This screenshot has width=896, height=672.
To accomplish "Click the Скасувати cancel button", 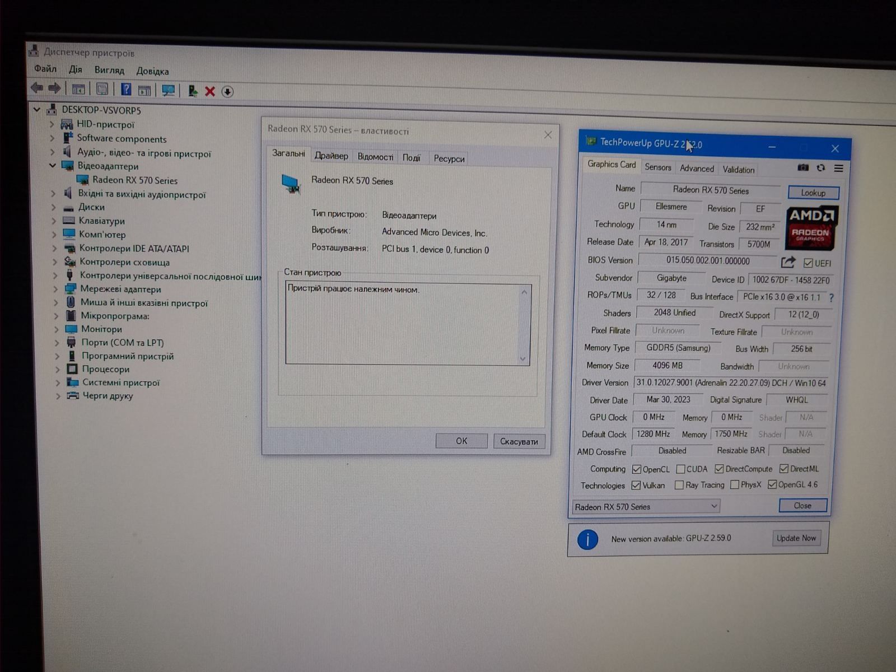I will tap(519, 441).
